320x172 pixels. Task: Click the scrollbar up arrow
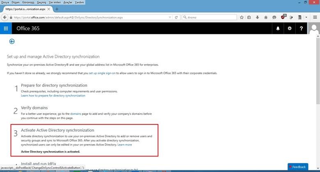pyautogui.click(x=318, y=36)
